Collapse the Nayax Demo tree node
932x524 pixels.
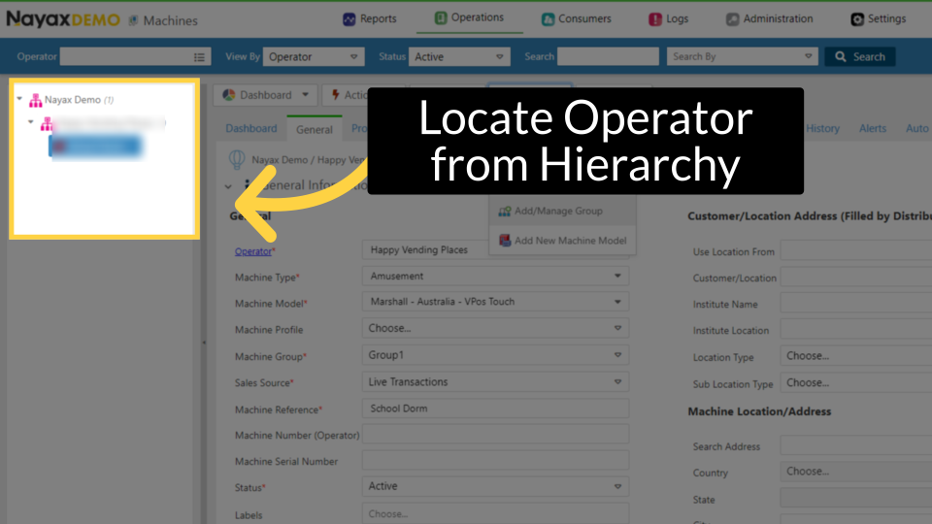point(19,99)
